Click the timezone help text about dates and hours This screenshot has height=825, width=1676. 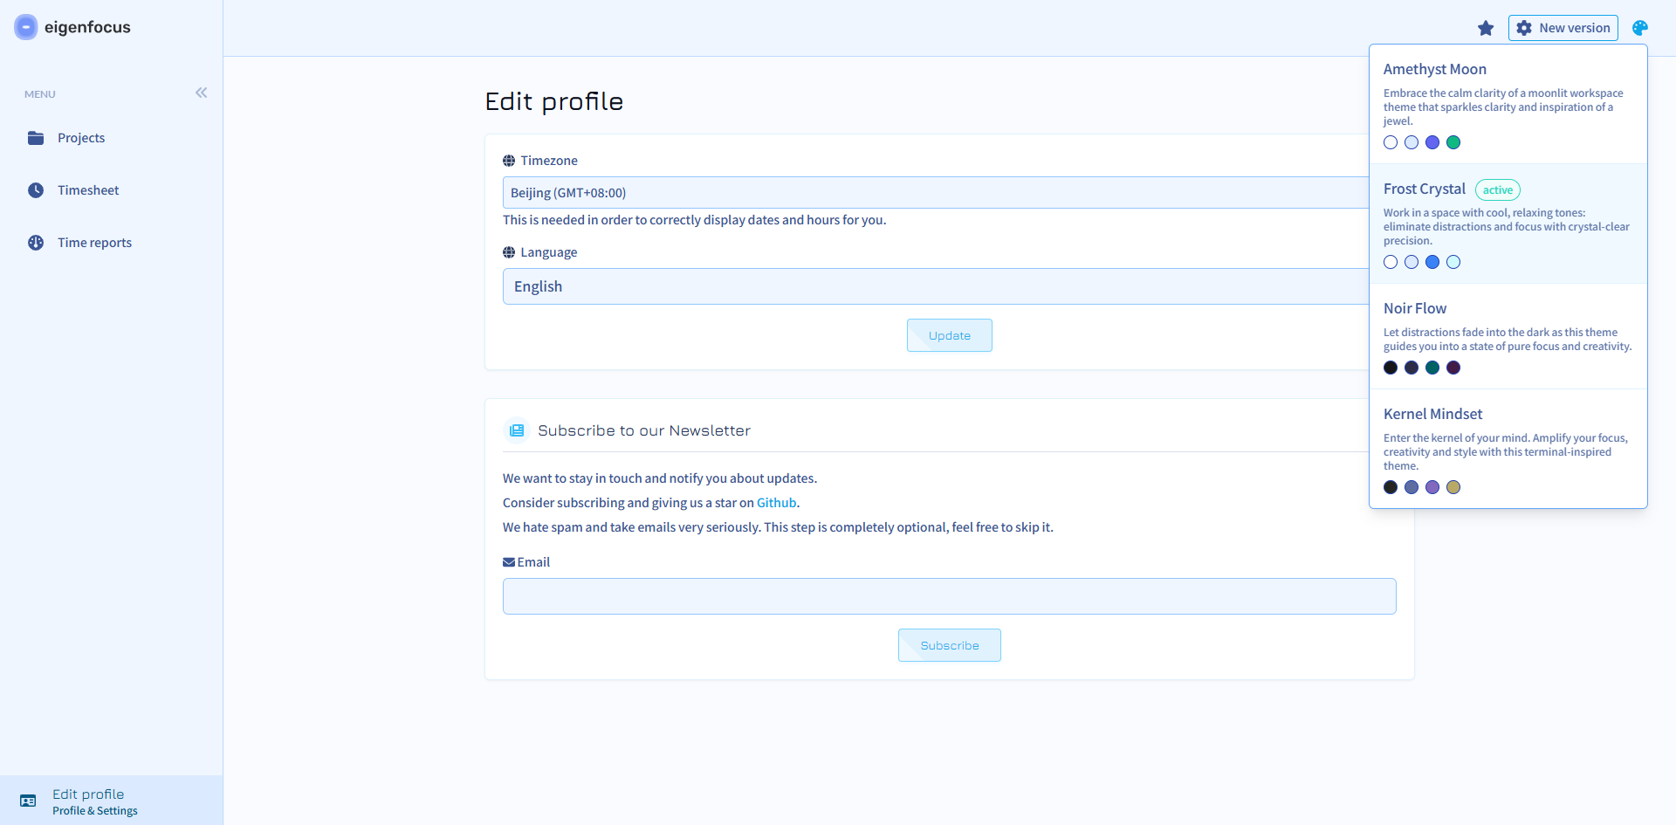pyautogui.click(x=695, y=220)
